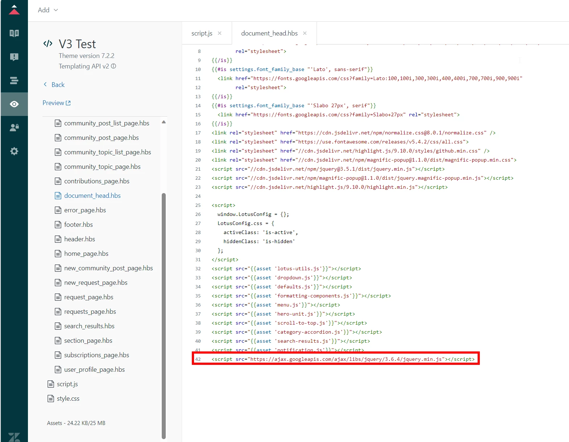Viewport: 569px width, 442px height.
Task: Open community_post_list_page.hbs template
Action: click(107, 123)
